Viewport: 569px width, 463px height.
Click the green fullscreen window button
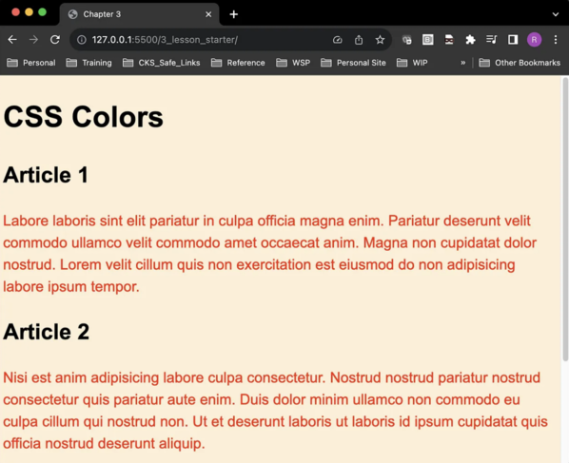(42, 12)
